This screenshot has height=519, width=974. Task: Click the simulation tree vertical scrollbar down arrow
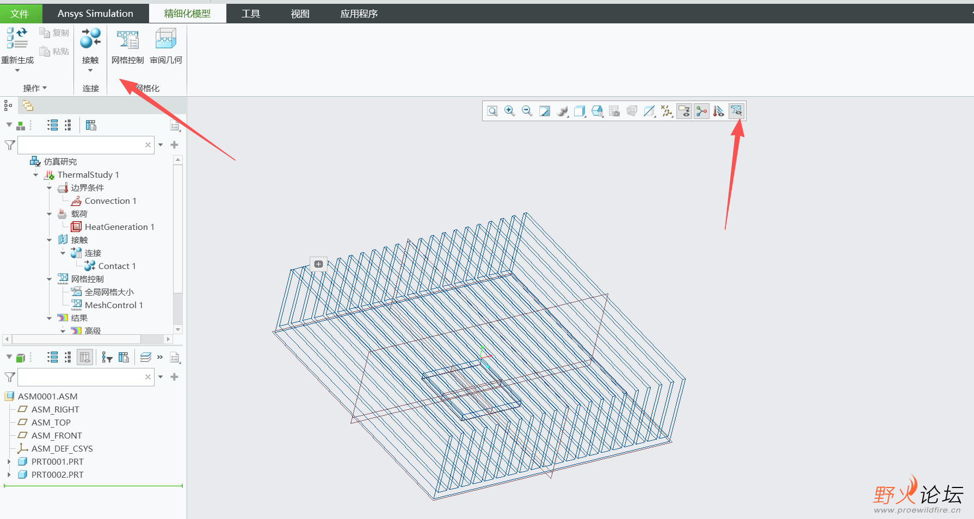[178, 329]
